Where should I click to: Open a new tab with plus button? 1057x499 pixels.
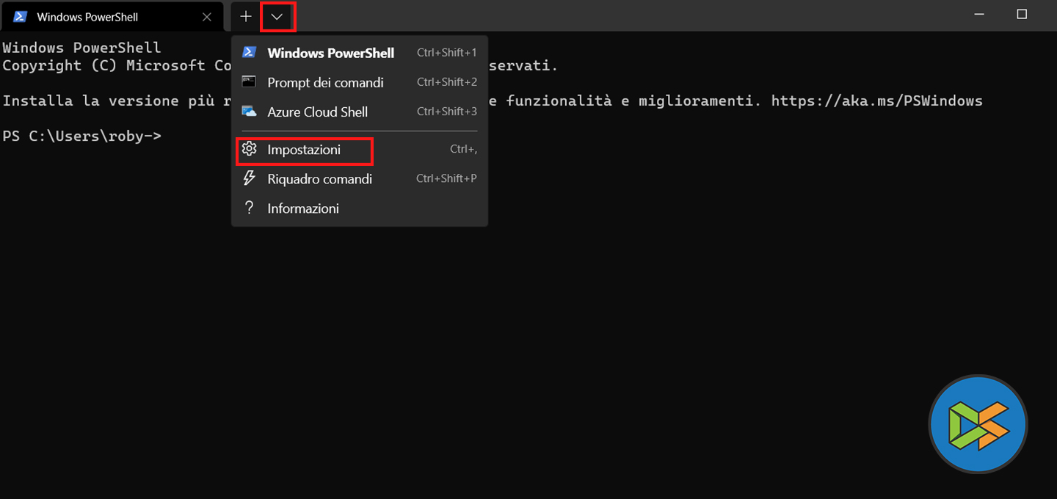246,16
